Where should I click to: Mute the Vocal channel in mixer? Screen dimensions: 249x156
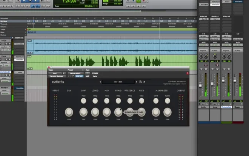point(217,69)
